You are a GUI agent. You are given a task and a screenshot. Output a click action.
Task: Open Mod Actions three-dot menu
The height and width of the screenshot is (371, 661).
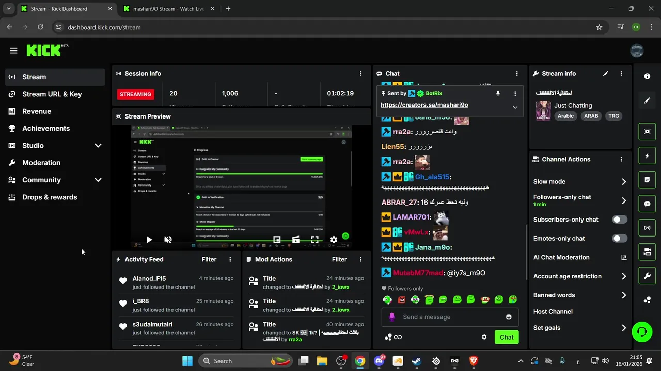point(360,259)
